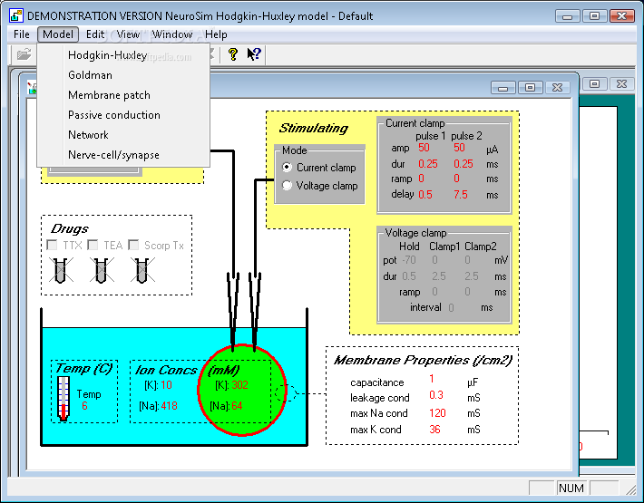This screenshot has height=503, width=644.
Task: Click max Na cond value 120
Action: coord(437,413)
